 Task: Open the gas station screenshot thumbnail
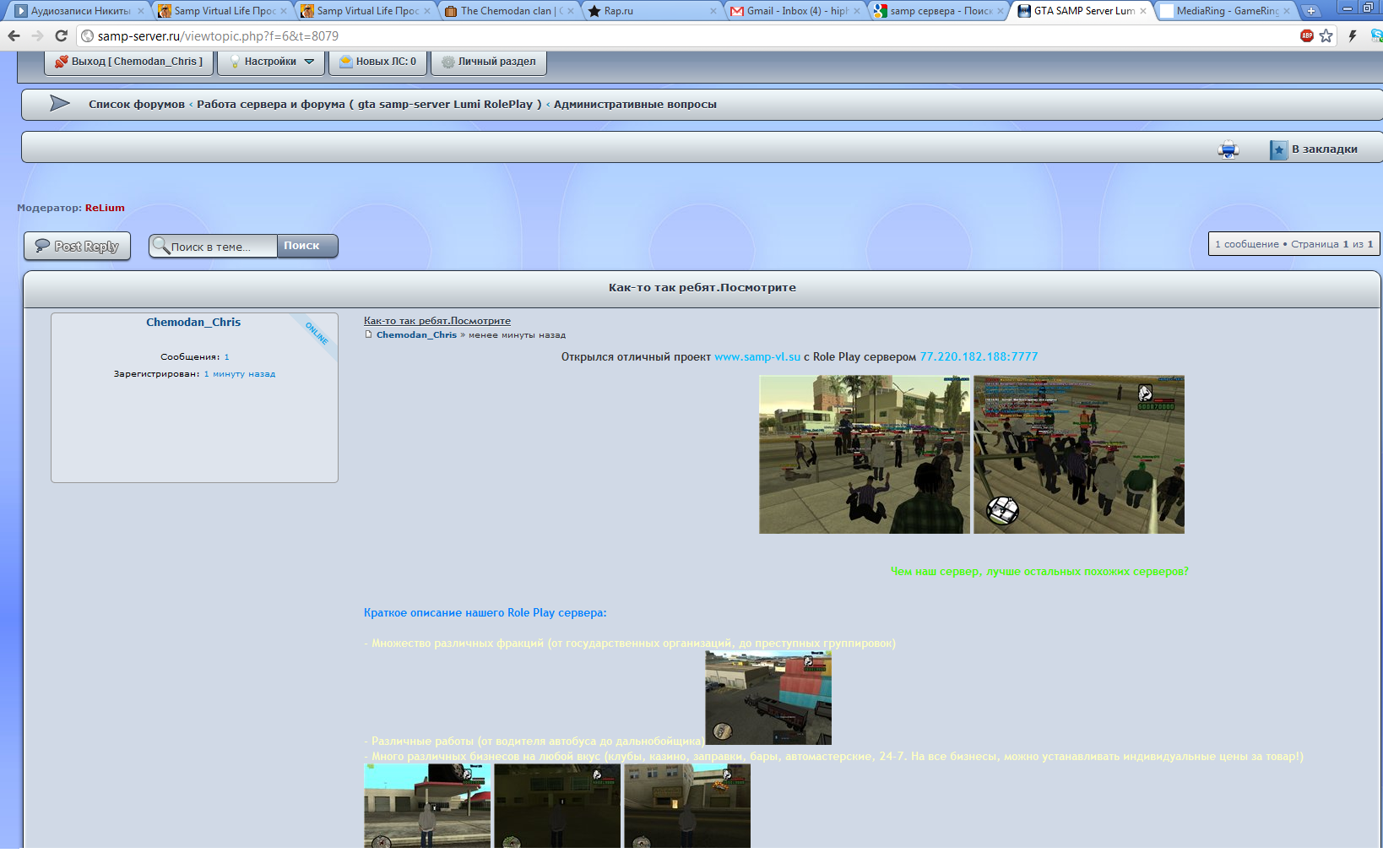[x=427, y=807]
